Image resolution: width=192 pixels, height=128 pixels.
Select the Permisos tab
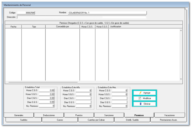tap(139, 115)
